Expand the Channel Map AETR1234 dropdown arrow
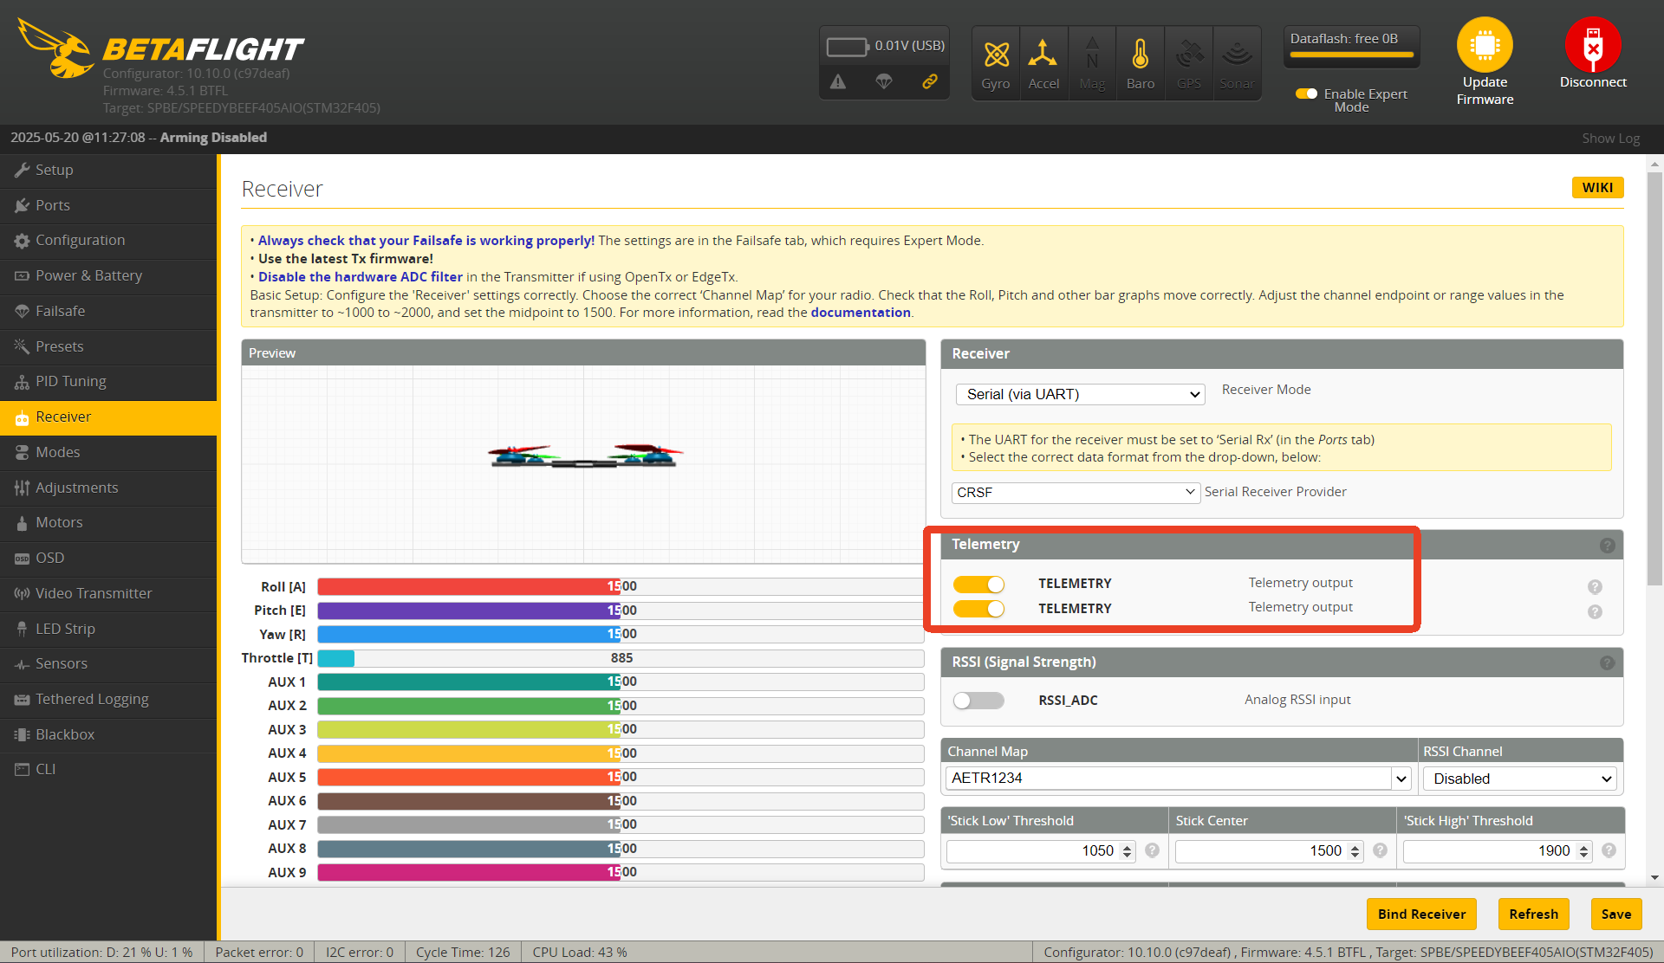This screenshot has width=1664, height=963. click(x=1401, y=779)
